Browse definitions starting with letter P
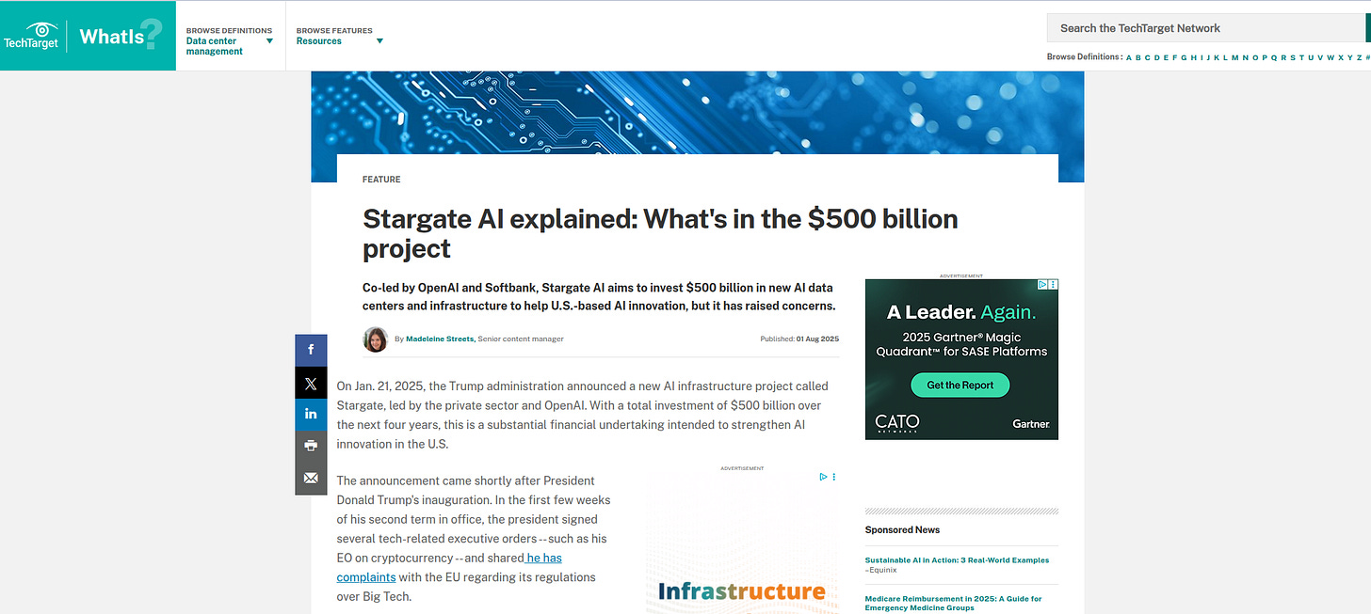 click(x=1265, y=57)
